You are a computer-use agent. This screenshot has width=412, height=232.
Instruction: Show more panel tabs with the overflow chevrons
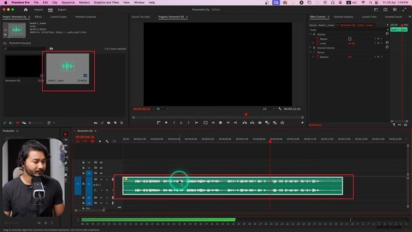[409, 16]
